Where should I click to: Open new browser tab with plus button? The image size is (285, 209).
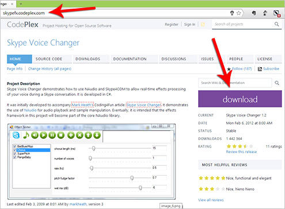click(x=21, y=3)
